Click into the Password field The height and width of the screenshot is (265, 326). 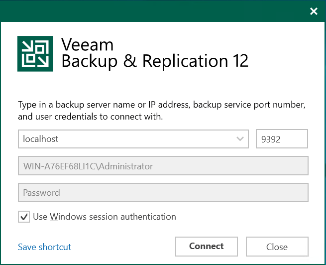point(163,193)
